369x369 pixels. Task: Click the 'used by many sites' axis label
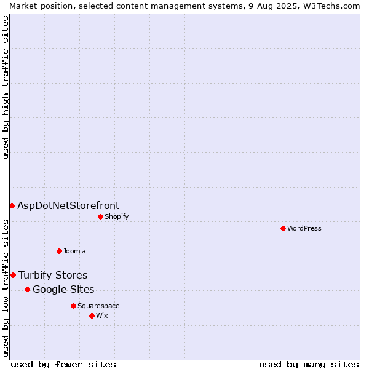309,365
